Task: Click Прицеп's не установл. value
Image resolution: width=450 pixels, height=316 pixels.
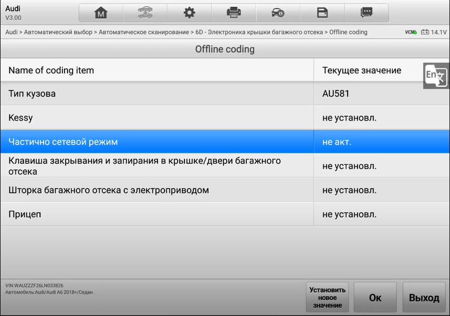Action: coord(382,214)
